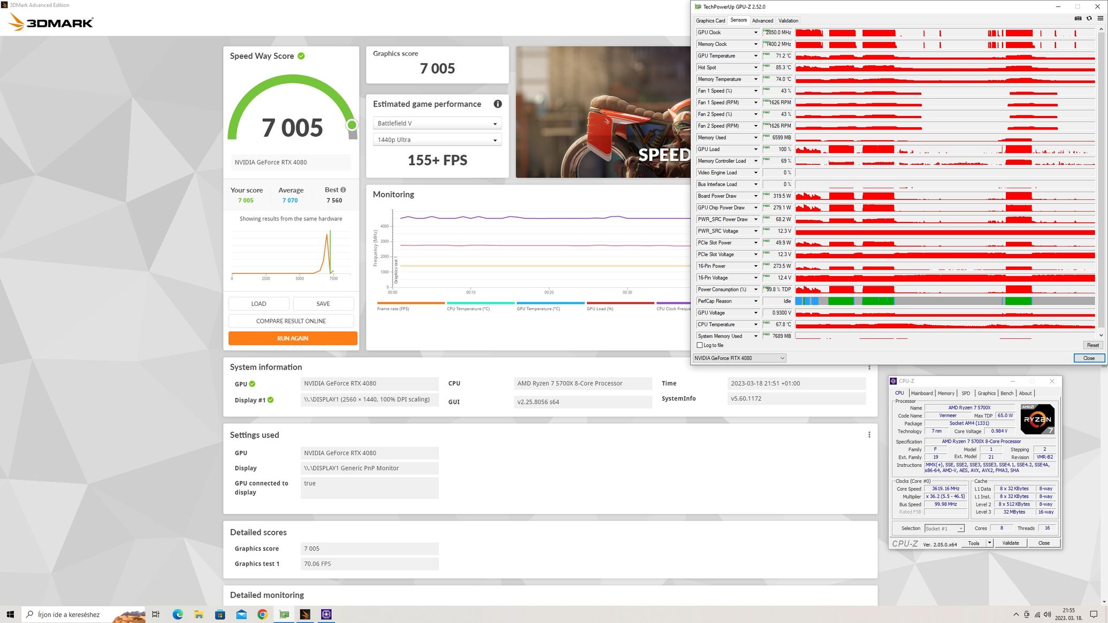1108x623 pixels.
Task: Click the 3DMark logo
Action: tap(51, 22)
